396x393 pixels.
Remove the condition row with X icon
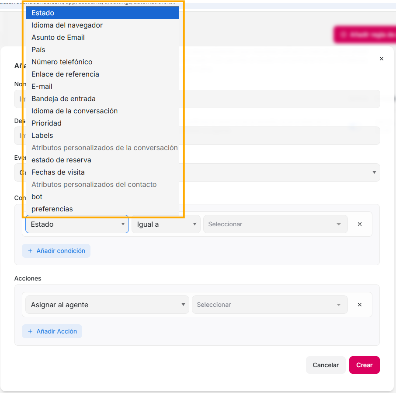[x=360, y=224]
